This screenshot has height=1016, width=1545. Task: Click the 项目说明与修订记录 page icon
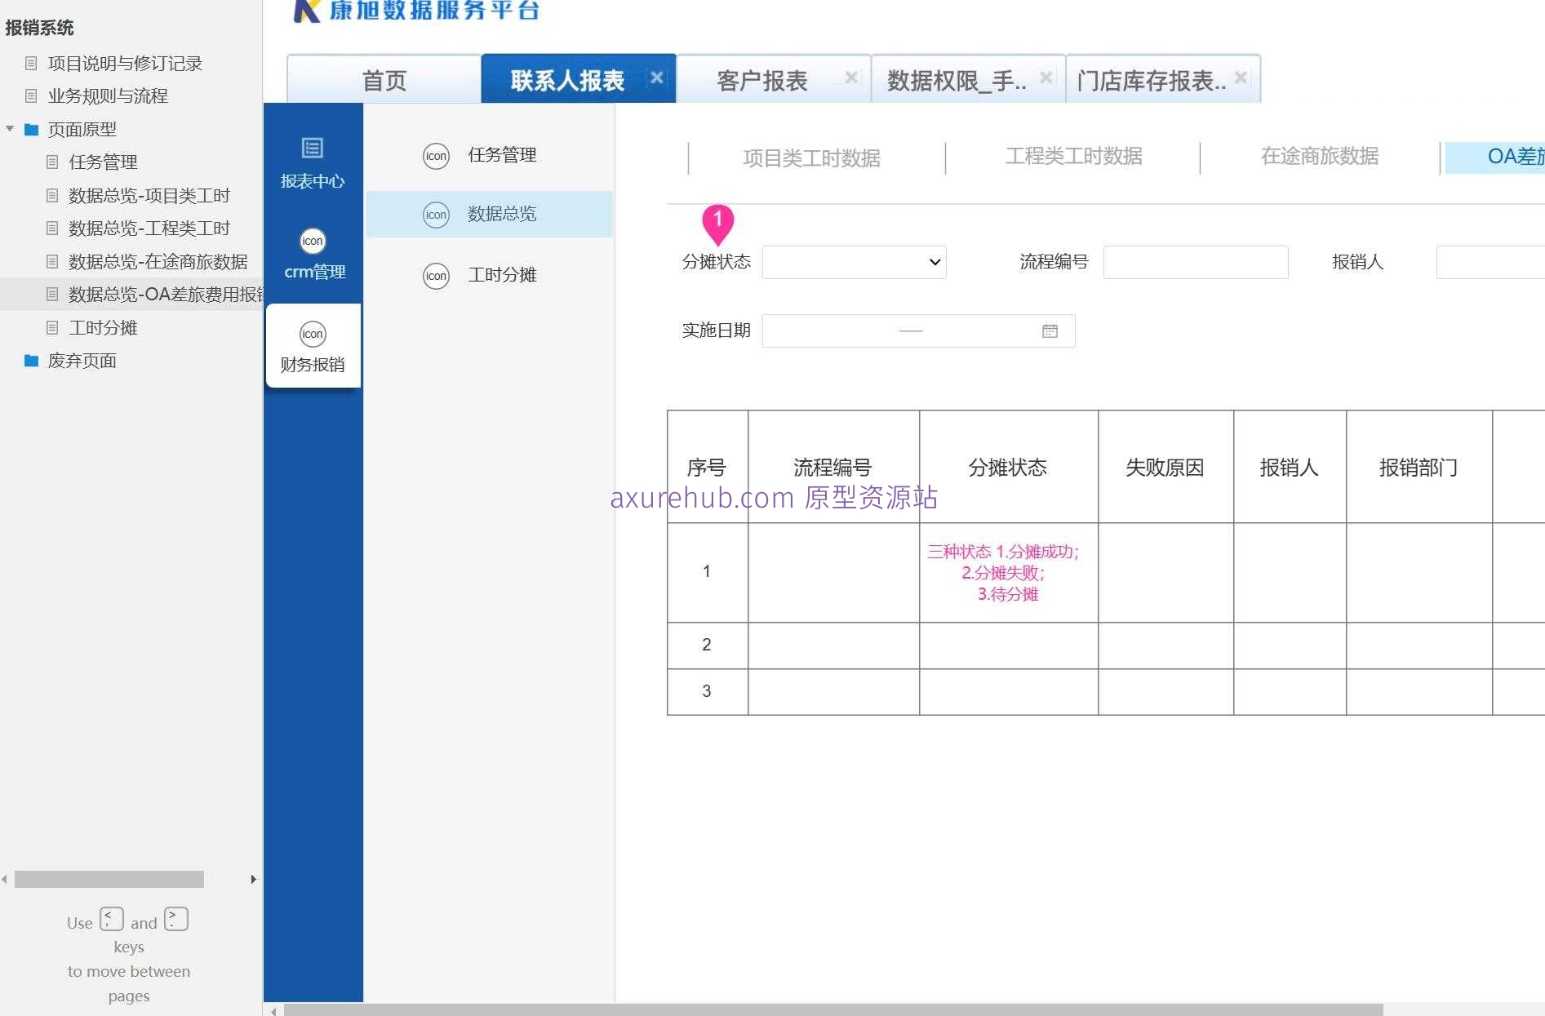31,63
